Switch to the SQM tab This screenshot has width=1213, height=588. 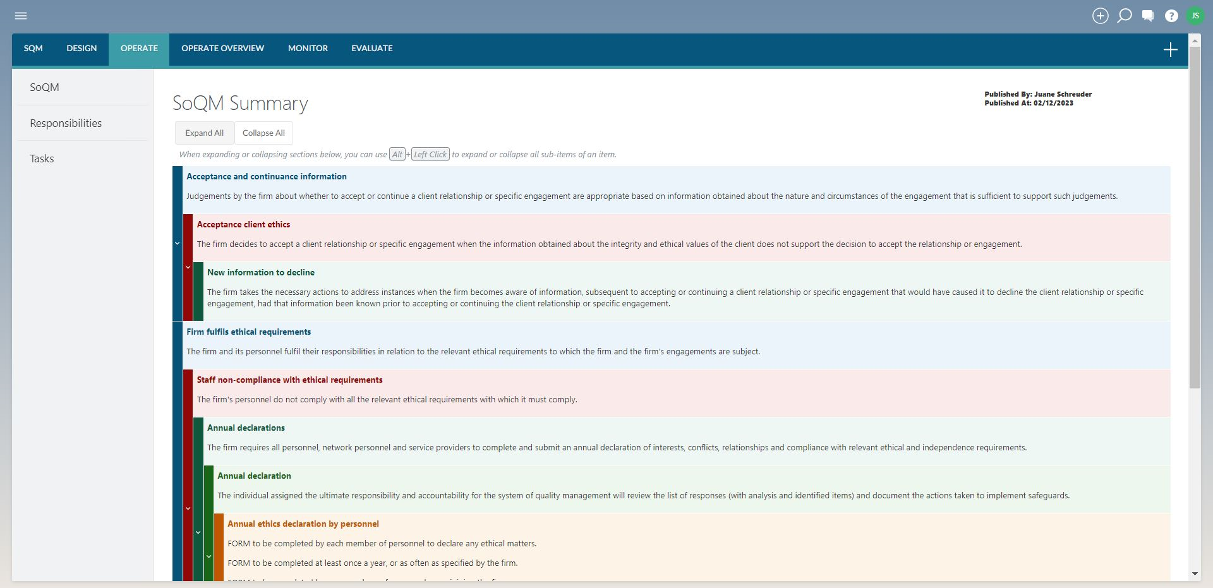coord(33,49)
